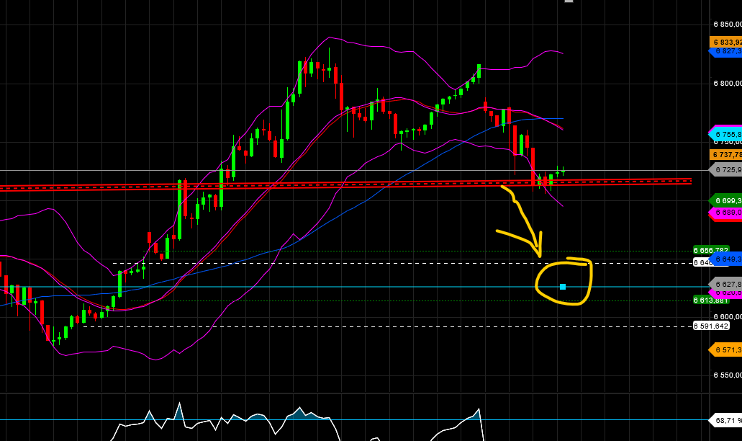742x441 pixels.
Task: Click the 6 600,00 axis value
Action: (x=728, y=317)
